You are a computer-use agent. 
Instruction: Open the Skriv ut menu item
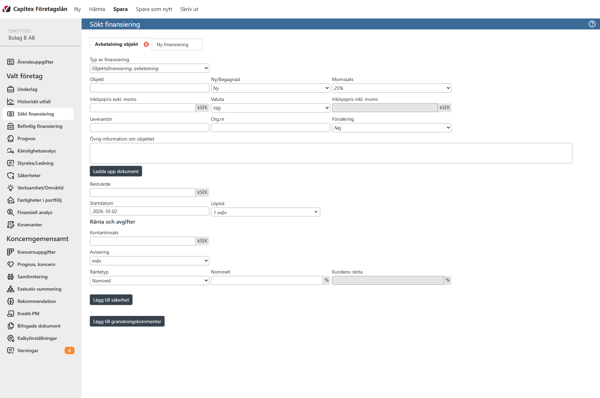(x=189, y=9)
